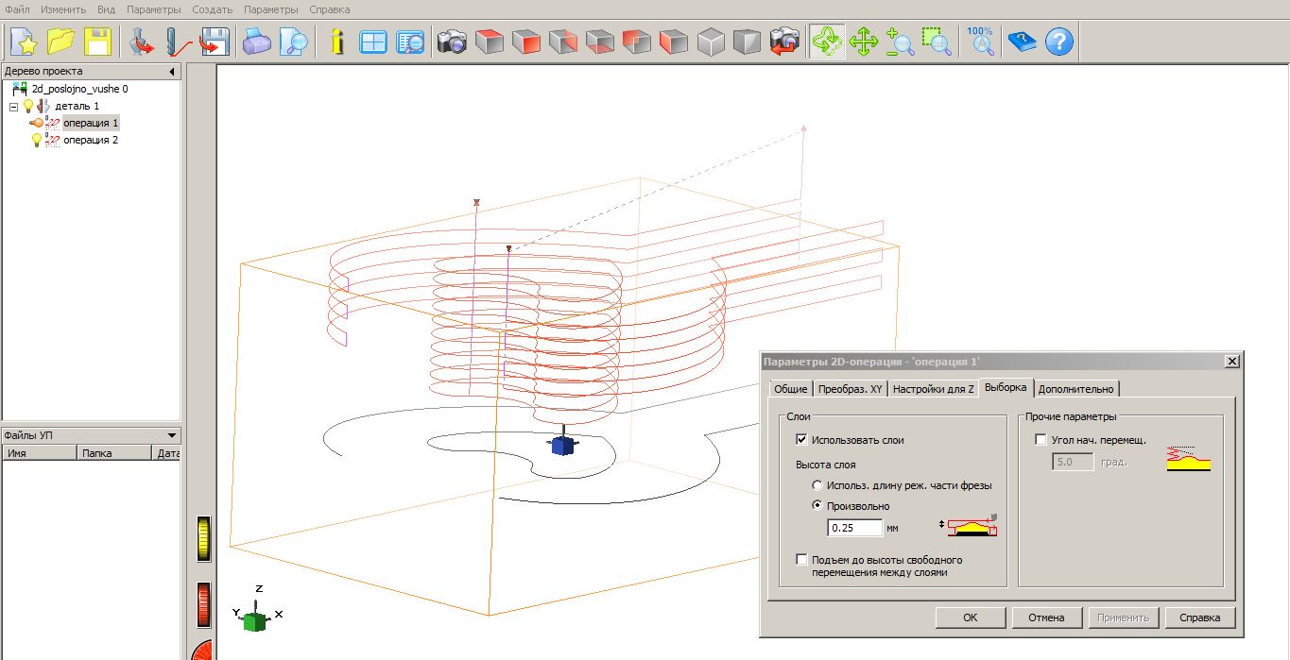Uncheck the 'Использовать слои' checkbox

[x=802, y=440]
